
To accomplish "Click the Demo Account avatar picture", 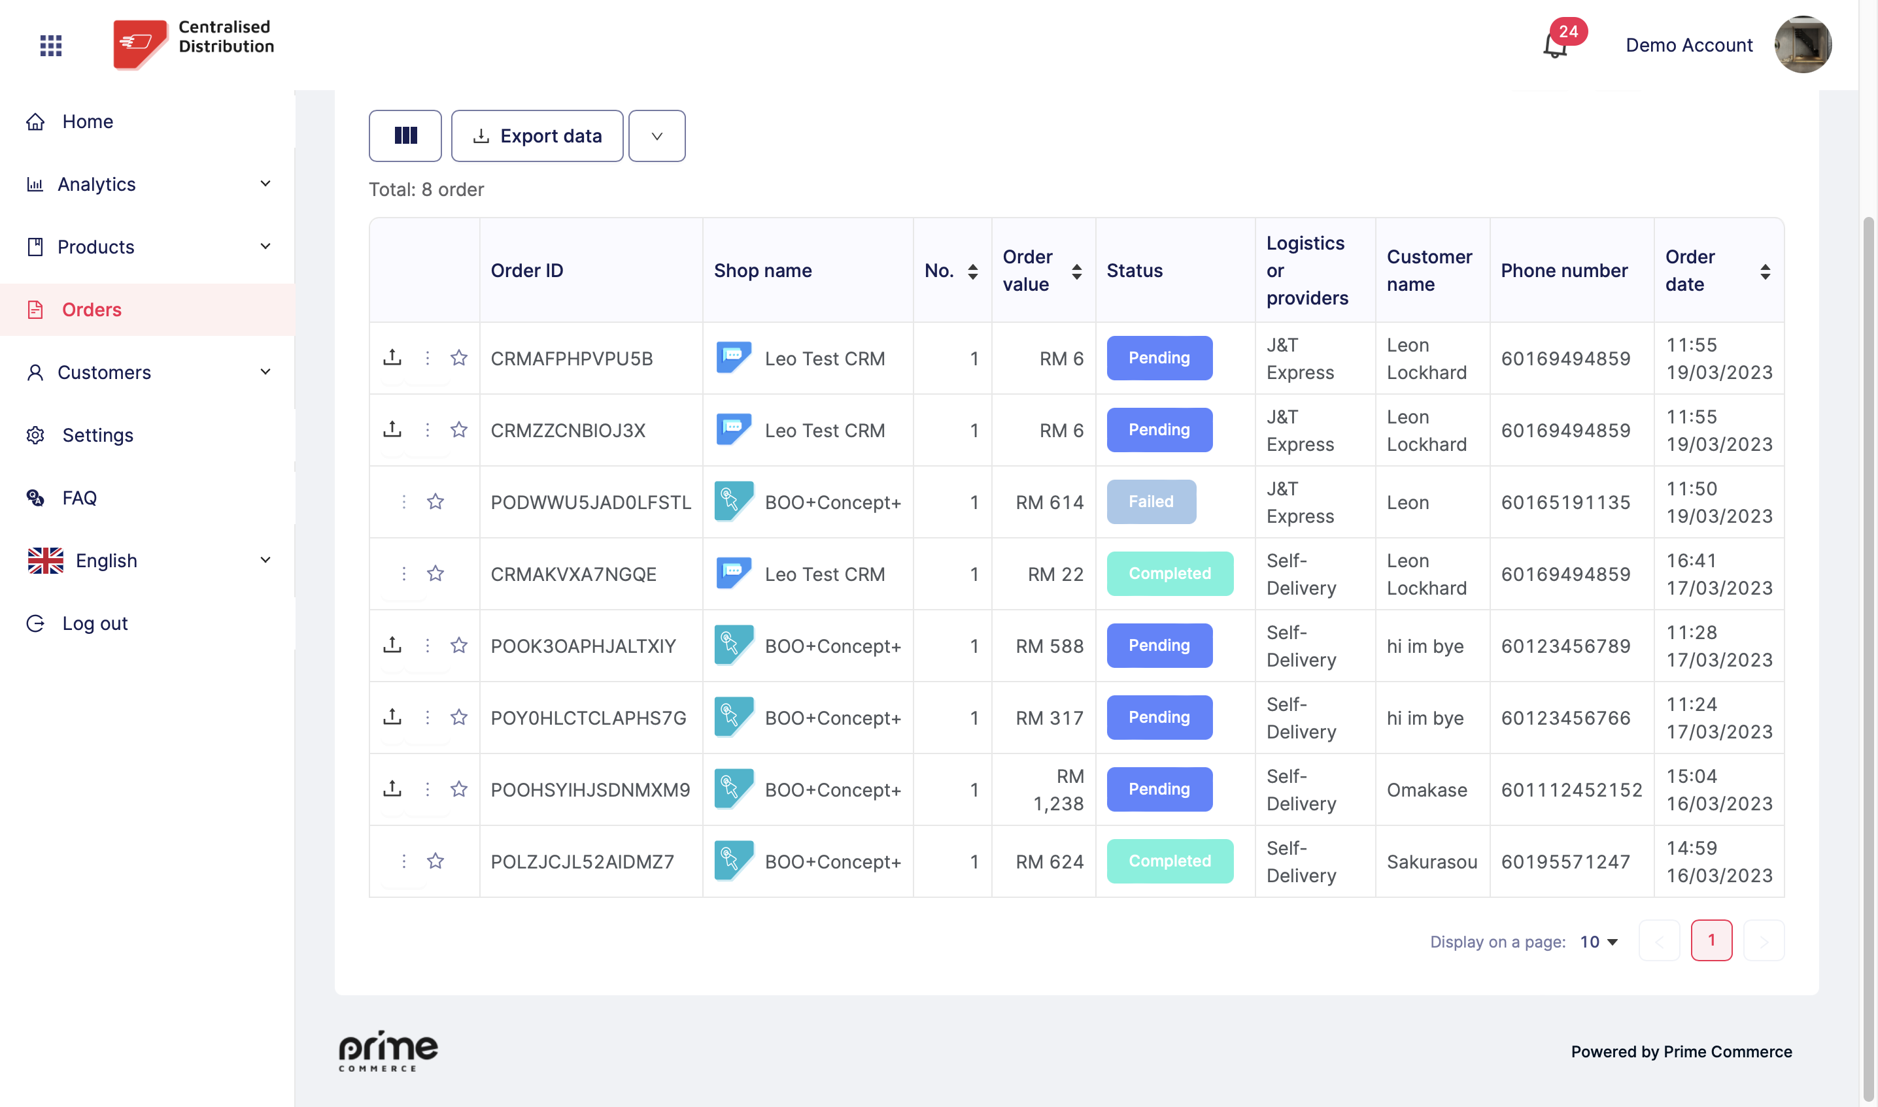I will (1802, 44).
